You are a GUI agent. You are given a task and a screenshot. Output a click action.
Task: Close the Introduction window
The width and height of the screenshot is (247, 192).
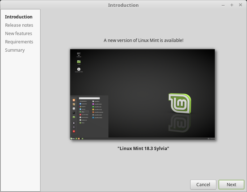[240, 5]
